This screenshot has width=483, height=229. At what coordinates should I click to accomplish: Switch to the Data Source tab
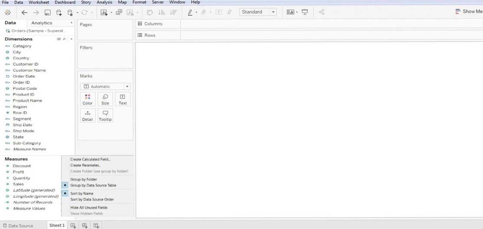coord(18,226)
